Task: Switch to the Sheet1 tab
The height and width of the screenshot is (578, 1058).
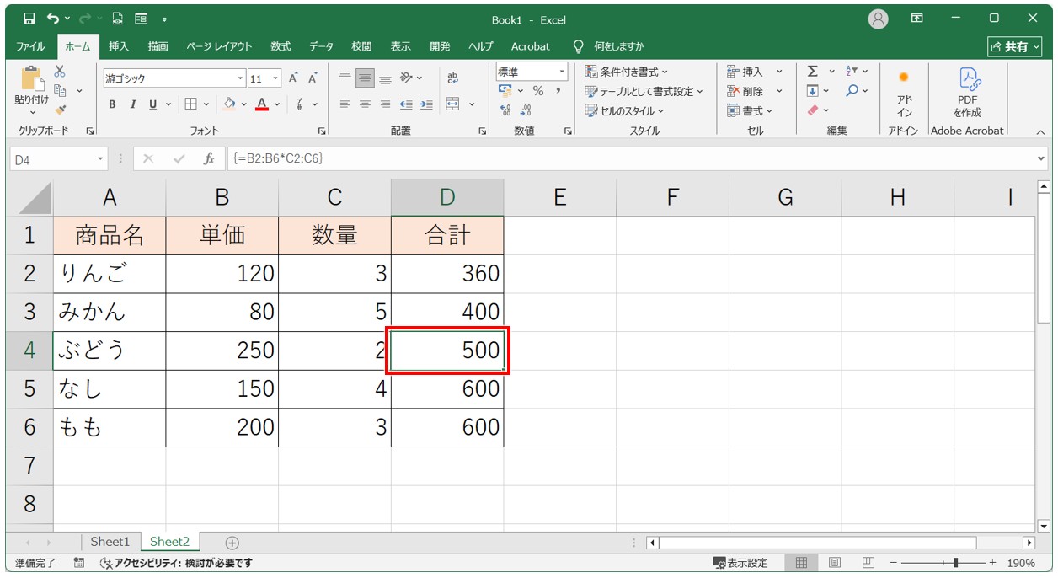Action: point(110,542)
